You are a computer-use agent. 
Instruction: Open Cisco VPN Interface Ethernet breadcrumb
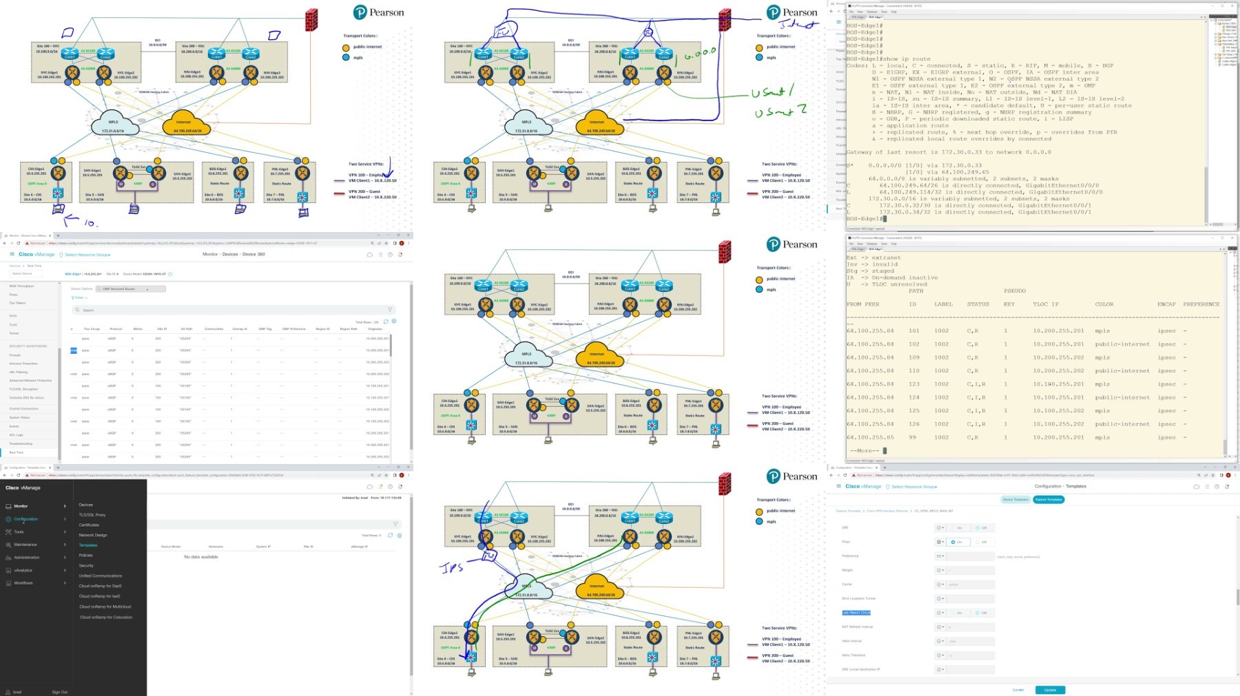tap(887, 511)
